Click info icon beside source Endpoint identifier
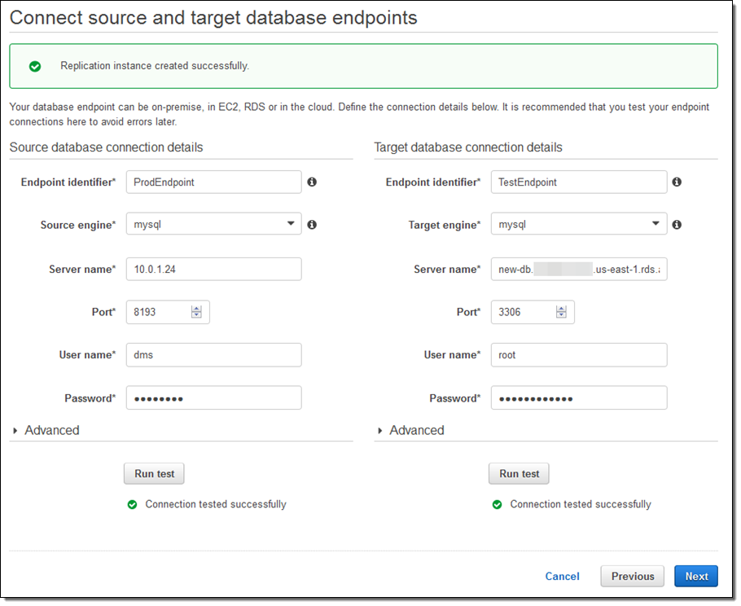741x606 pixels. coord(312,182)
